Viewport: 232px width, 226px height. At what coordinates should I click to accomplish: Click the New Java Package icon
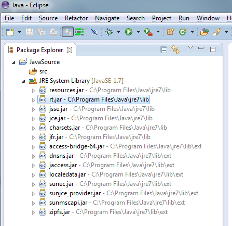(170, 32)
